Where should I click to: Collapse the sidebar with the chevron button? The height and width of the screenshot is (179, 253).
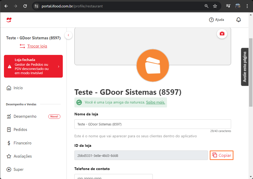point(68,35)
